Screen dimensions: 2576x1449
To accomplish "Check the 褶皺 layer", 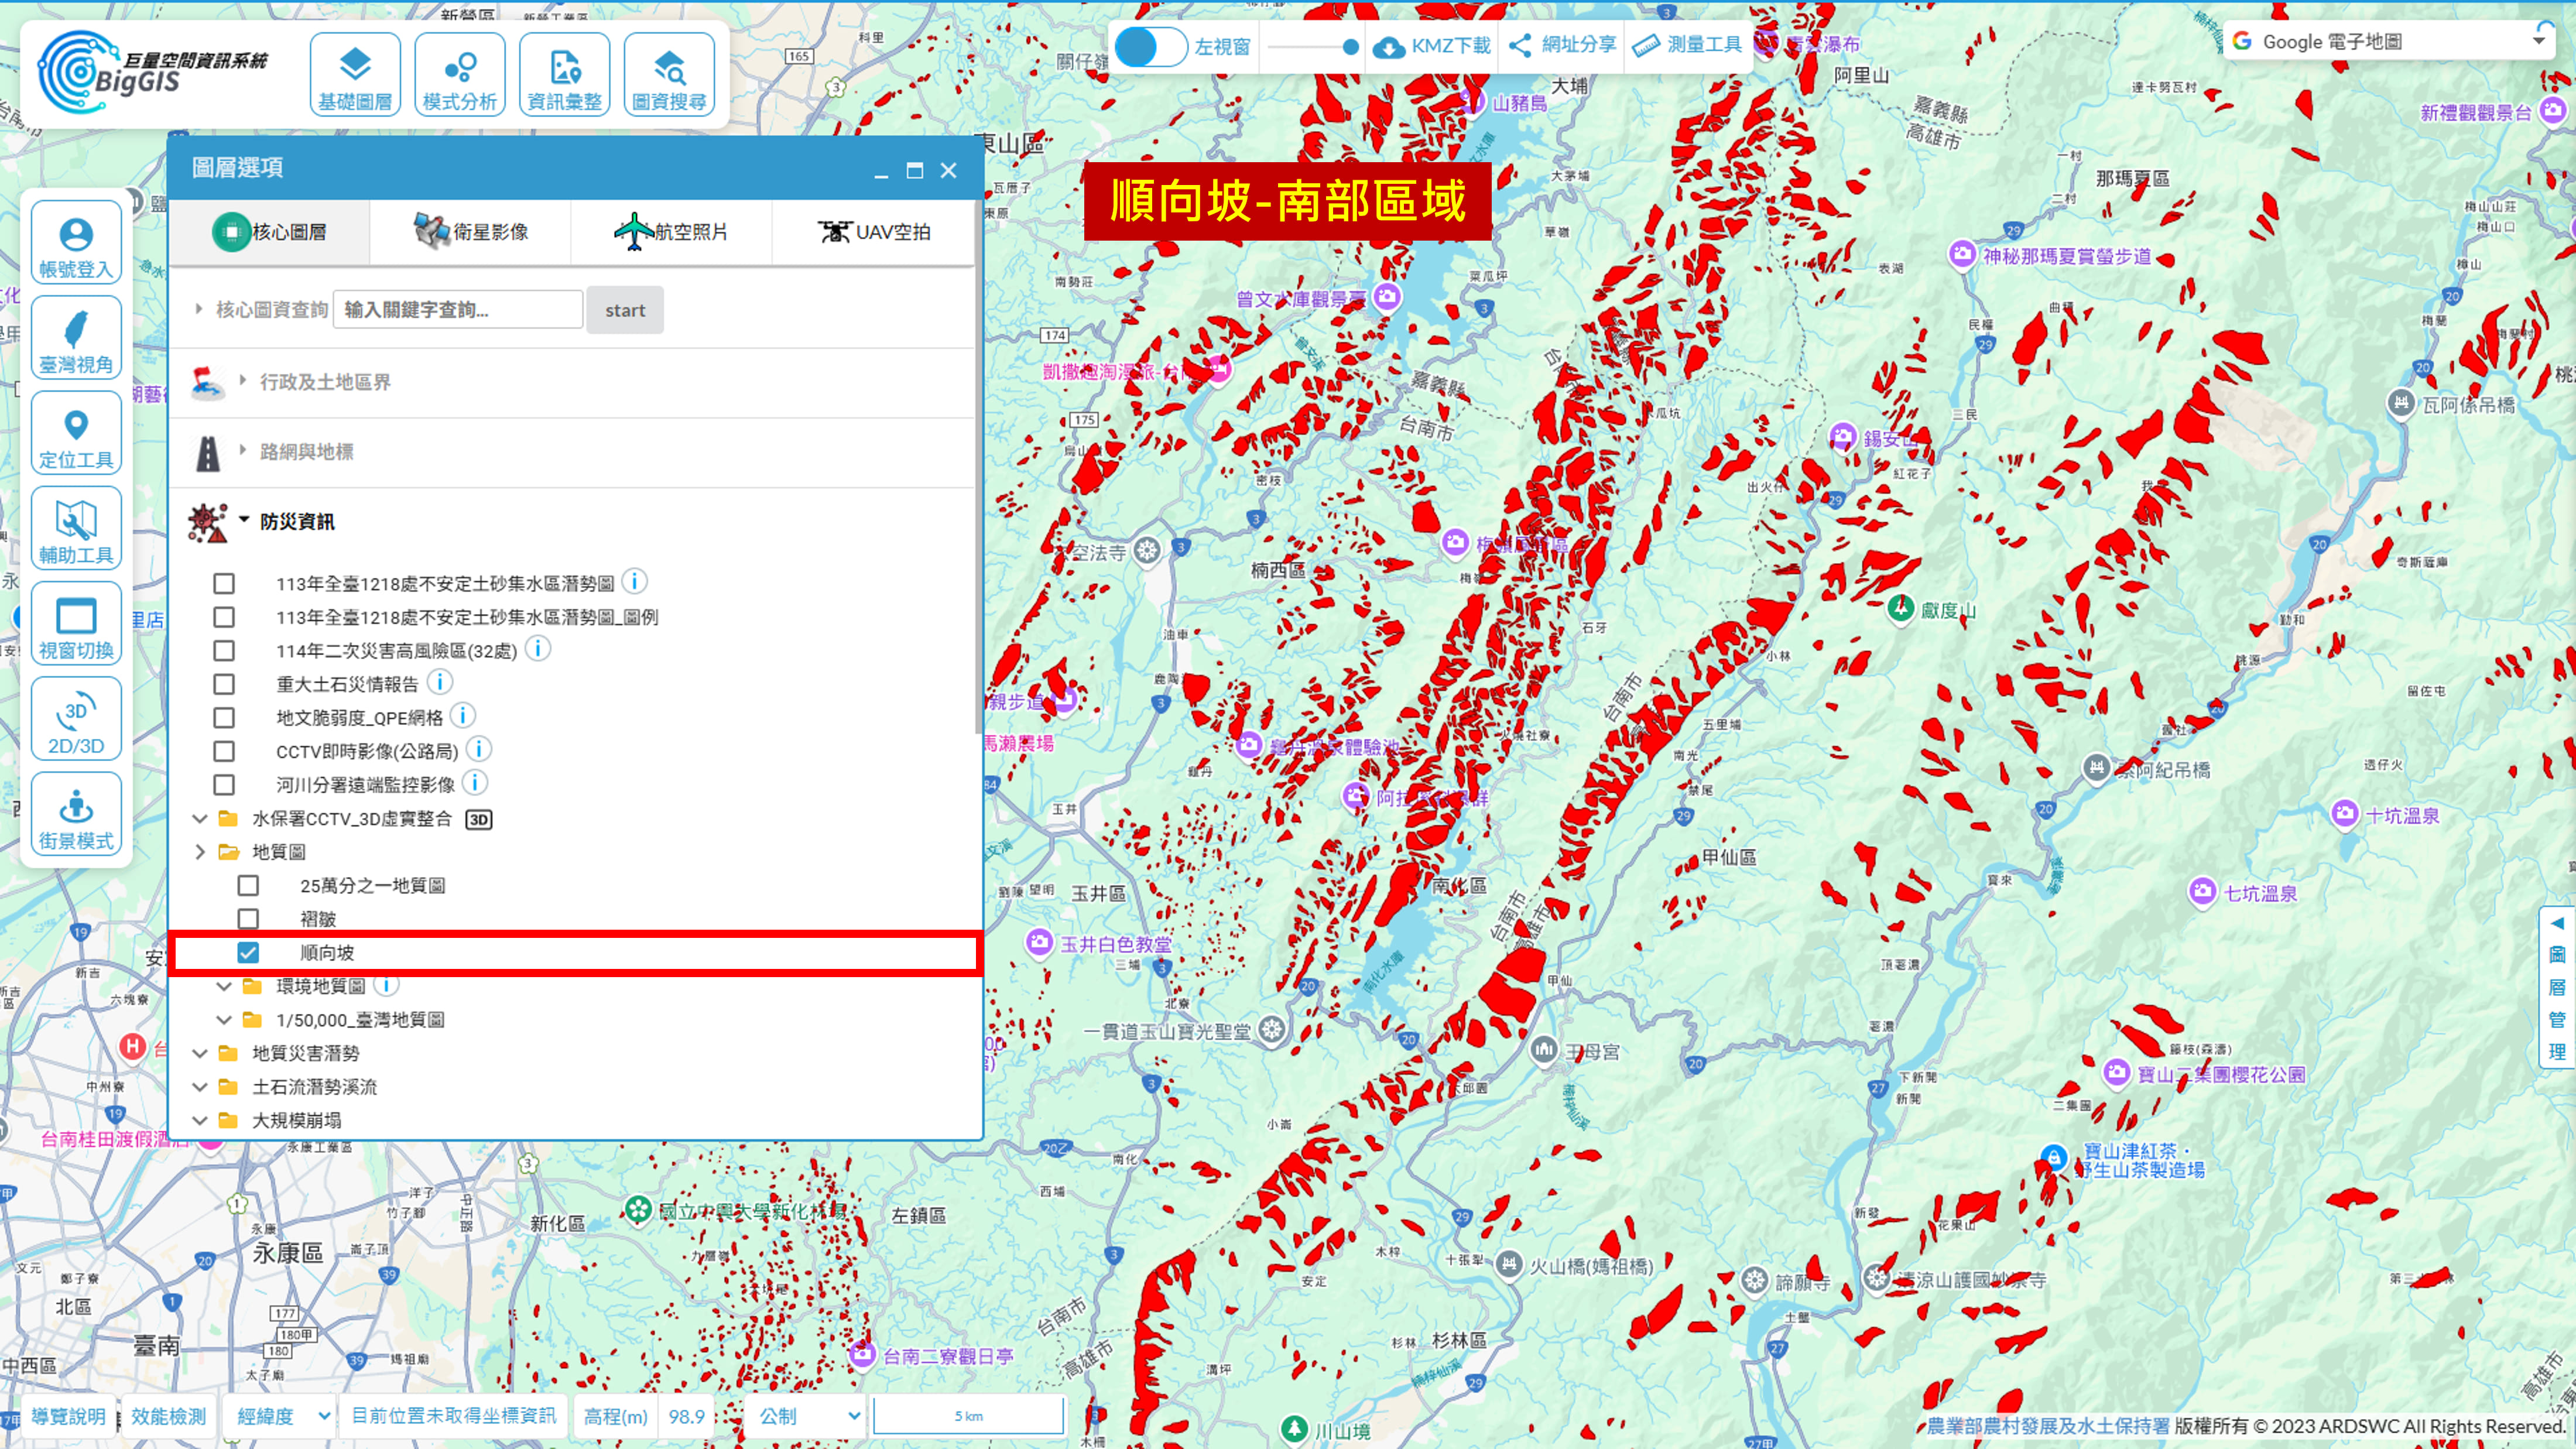I will (x=248, y=919).
